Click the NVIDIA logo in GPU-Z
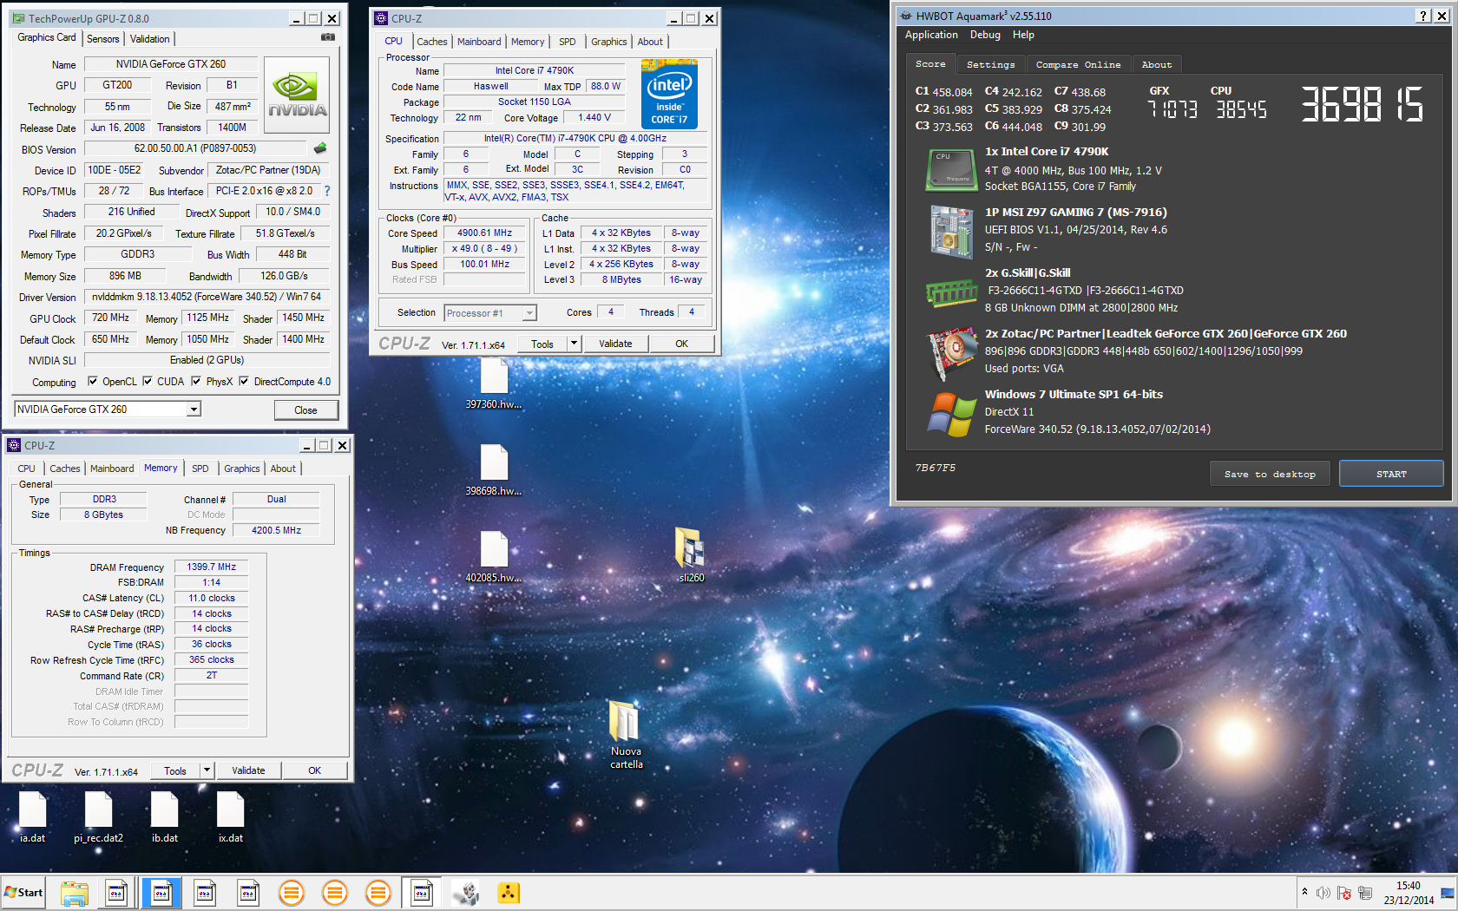Viewport: 1458px width, 911px height. click(x=297, y=95)
